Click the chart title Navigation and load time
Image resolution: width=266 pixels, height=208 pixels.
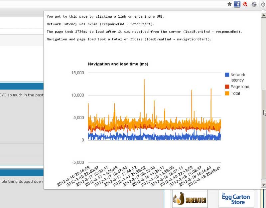(118, 64)
